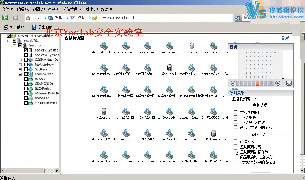Enable 主机到网络 option
This screenshot has width=305, height=180.
point(235,117)
